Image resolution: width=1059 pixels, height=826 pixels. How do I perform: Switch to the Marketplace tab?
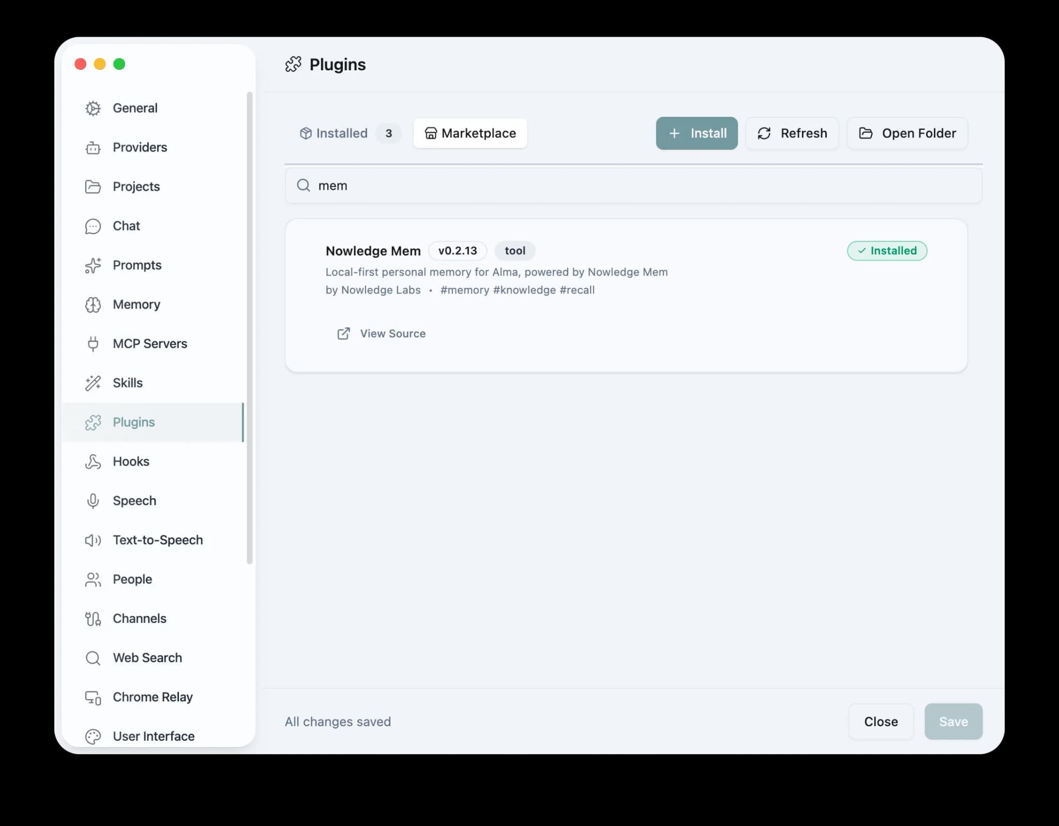click(x=470, y=133)
